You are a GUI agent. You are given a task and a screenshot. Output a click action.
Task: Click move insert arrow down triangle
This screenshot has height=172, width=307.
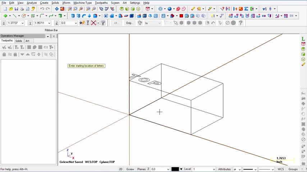tap(22, 54)
